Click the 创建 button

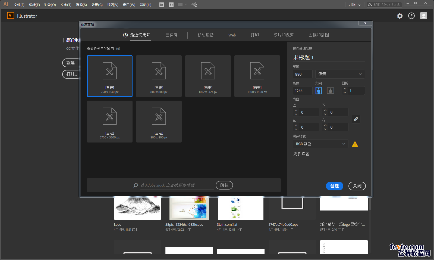tap(335, 186)
